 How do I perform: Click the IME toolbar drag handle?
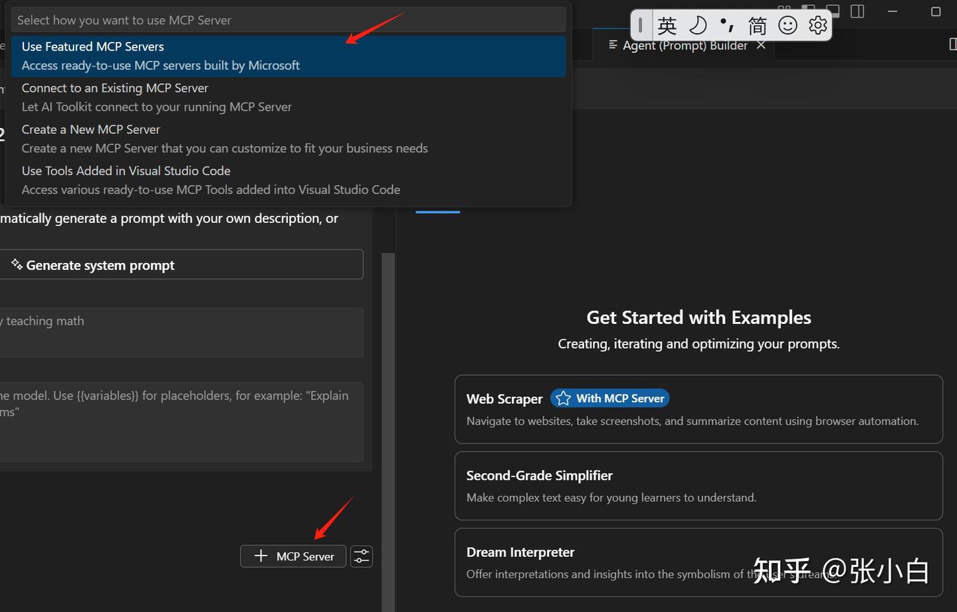point(640,26)
